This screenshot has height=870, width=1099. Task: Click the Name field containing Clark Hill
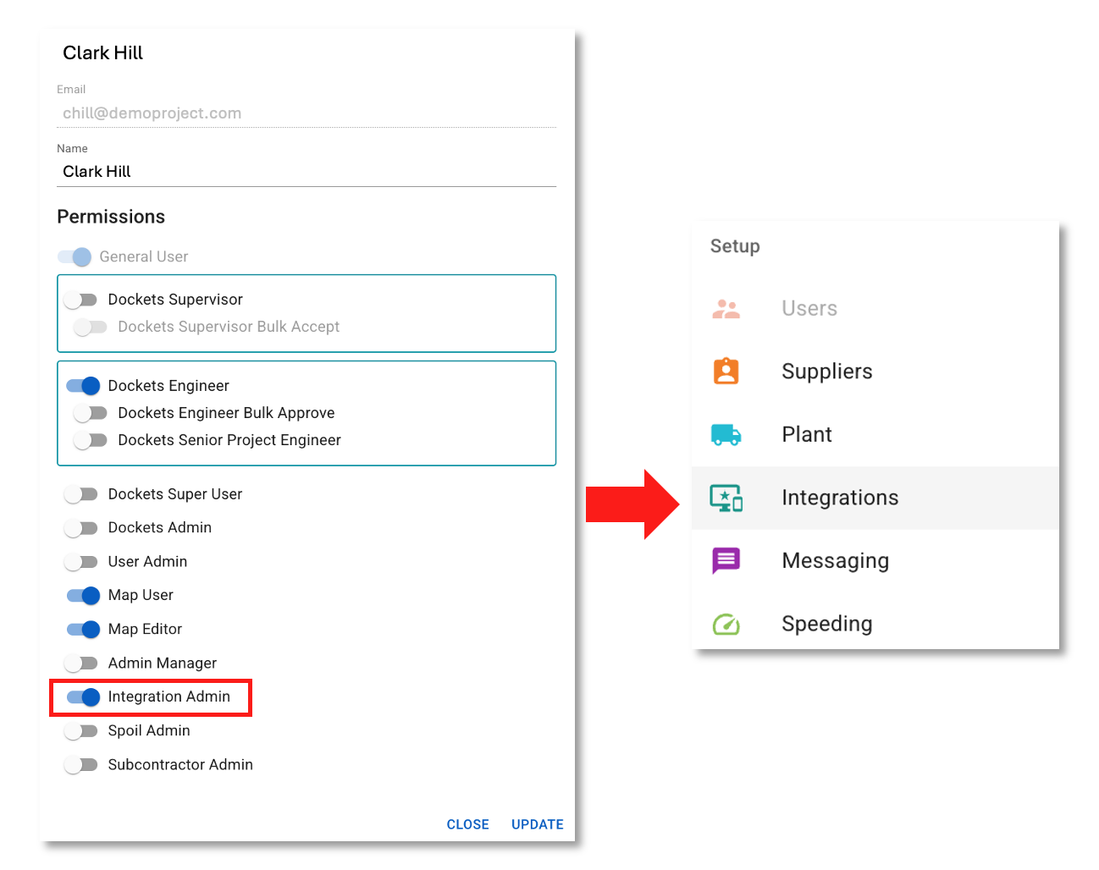(x=306, y=172)
